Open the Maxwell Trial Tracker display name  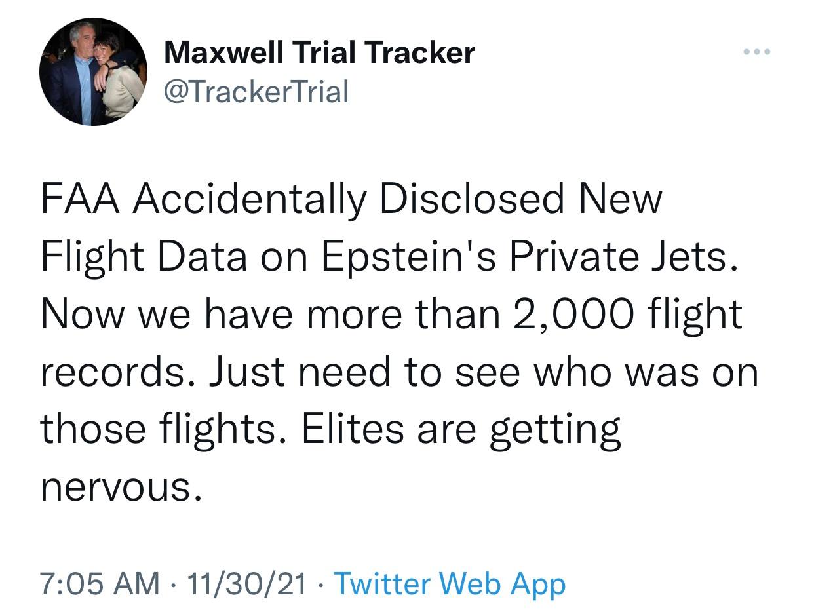pyautogui.click(x=319, y=52)
